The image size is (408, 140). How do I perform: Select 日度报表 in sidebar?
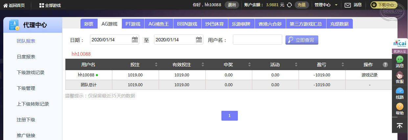point(26,57)
